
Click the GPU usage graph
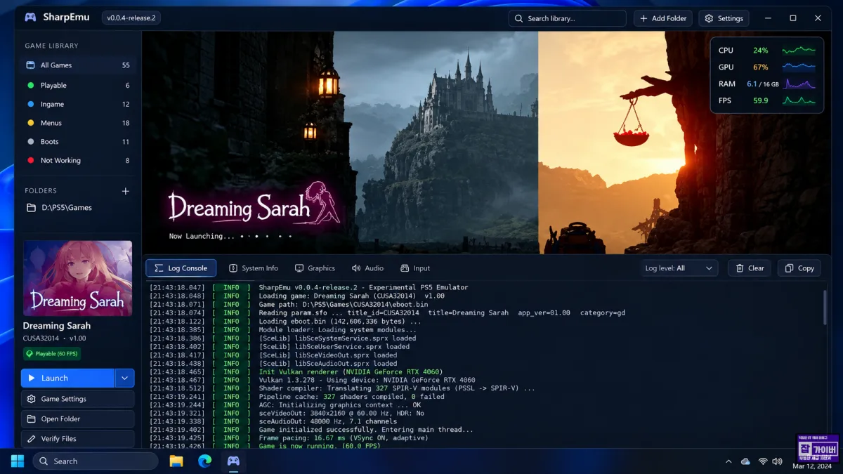click(799, 67)
